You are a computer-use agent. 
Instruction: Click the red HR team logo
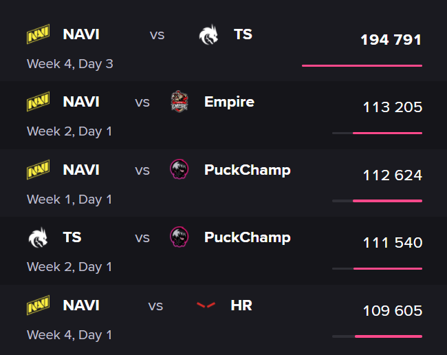tap(206, 305)
